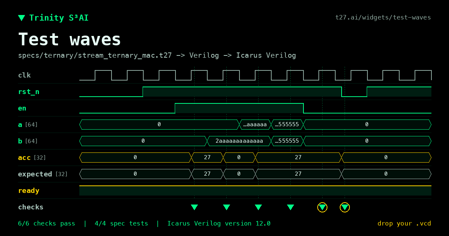Viewport: 449px width, 236px height.
Task: Click the Icarus Verilog version 12.0 text
Action: click(219, 224)
